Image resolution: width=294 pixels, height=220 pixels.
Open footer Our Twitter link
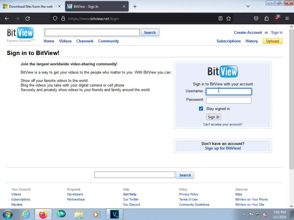coord(131,199)
